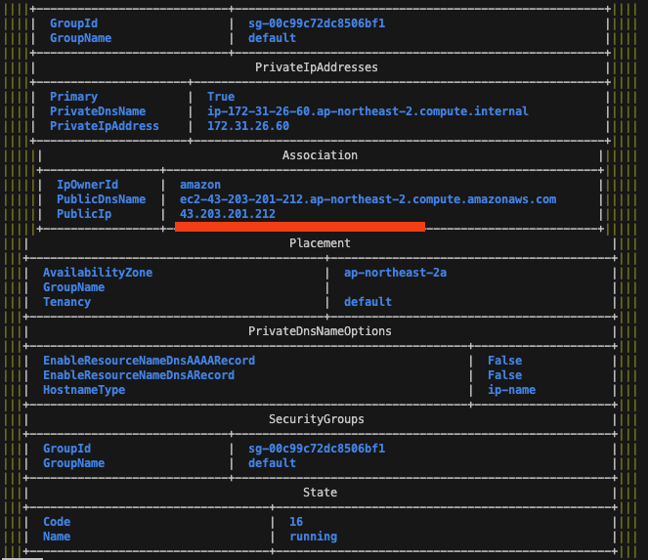Select the Primary field label
The height and width of the screenshot is (560, 648).
tap(73, 97)
